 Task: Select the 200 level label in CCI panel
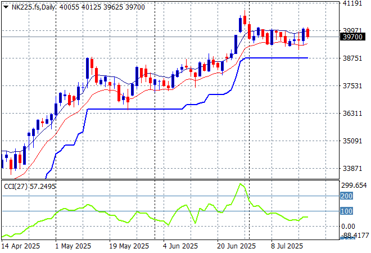[x=347, y=196]
